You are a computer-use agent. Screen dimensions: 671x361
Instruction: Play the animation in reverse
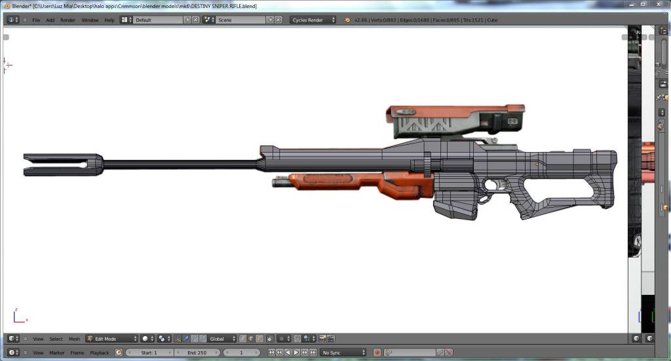pyautogui.click(x=288, y=352)
